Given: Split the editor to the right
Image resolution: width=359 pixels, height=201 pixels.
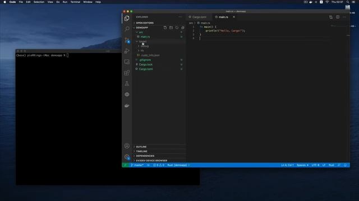Looking at the screenshot, I should (x=338, y=17).
